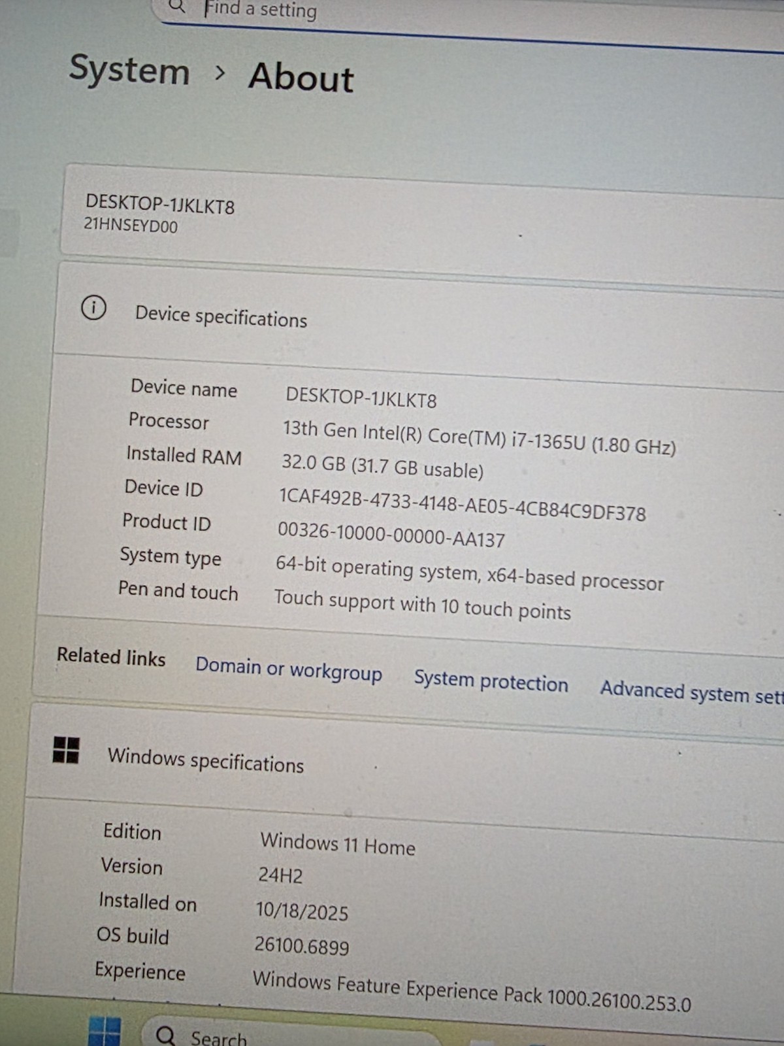This screenshot has width=784, height=1046.
Task: Select the Device name value DESKTOP-1JKLKT8
Action: tap(361, 397)
